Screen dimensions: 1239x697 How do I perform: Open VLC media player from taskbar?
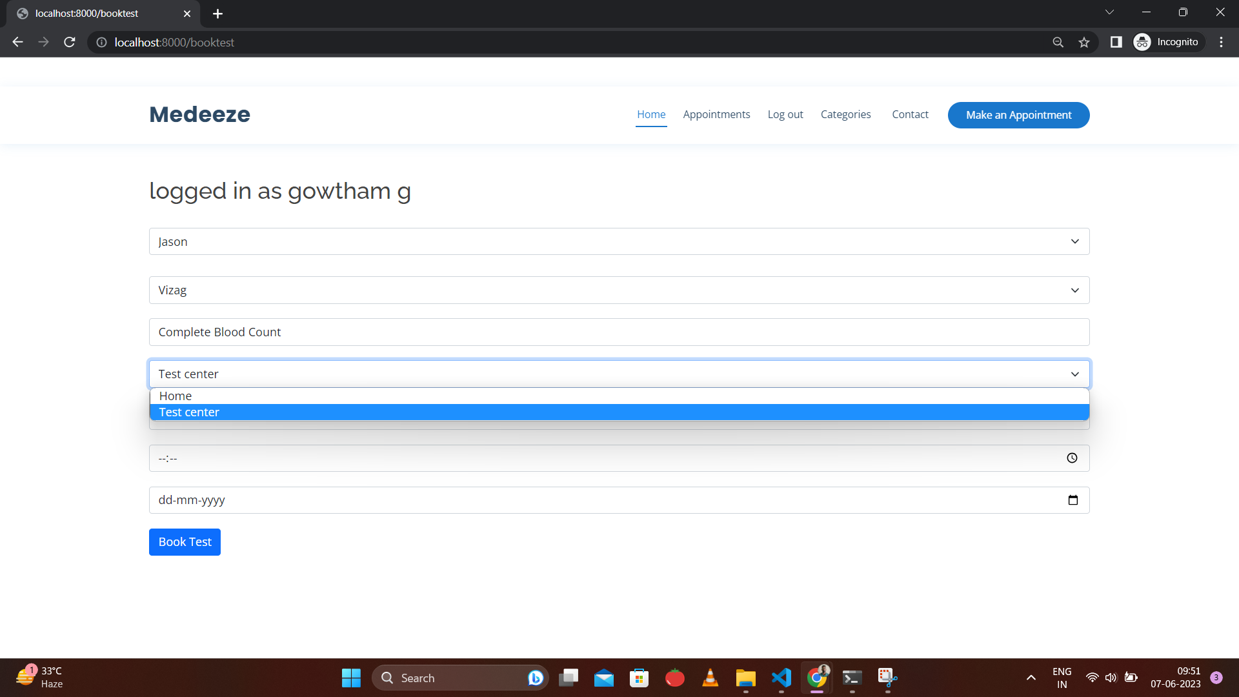tap(710, 678)
